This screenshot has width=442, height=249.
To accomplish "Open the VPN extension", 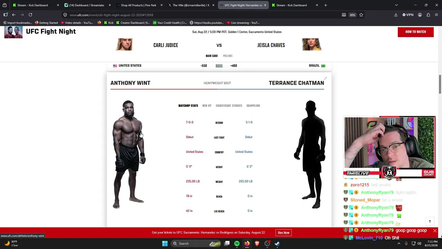I will pos(408,15).
